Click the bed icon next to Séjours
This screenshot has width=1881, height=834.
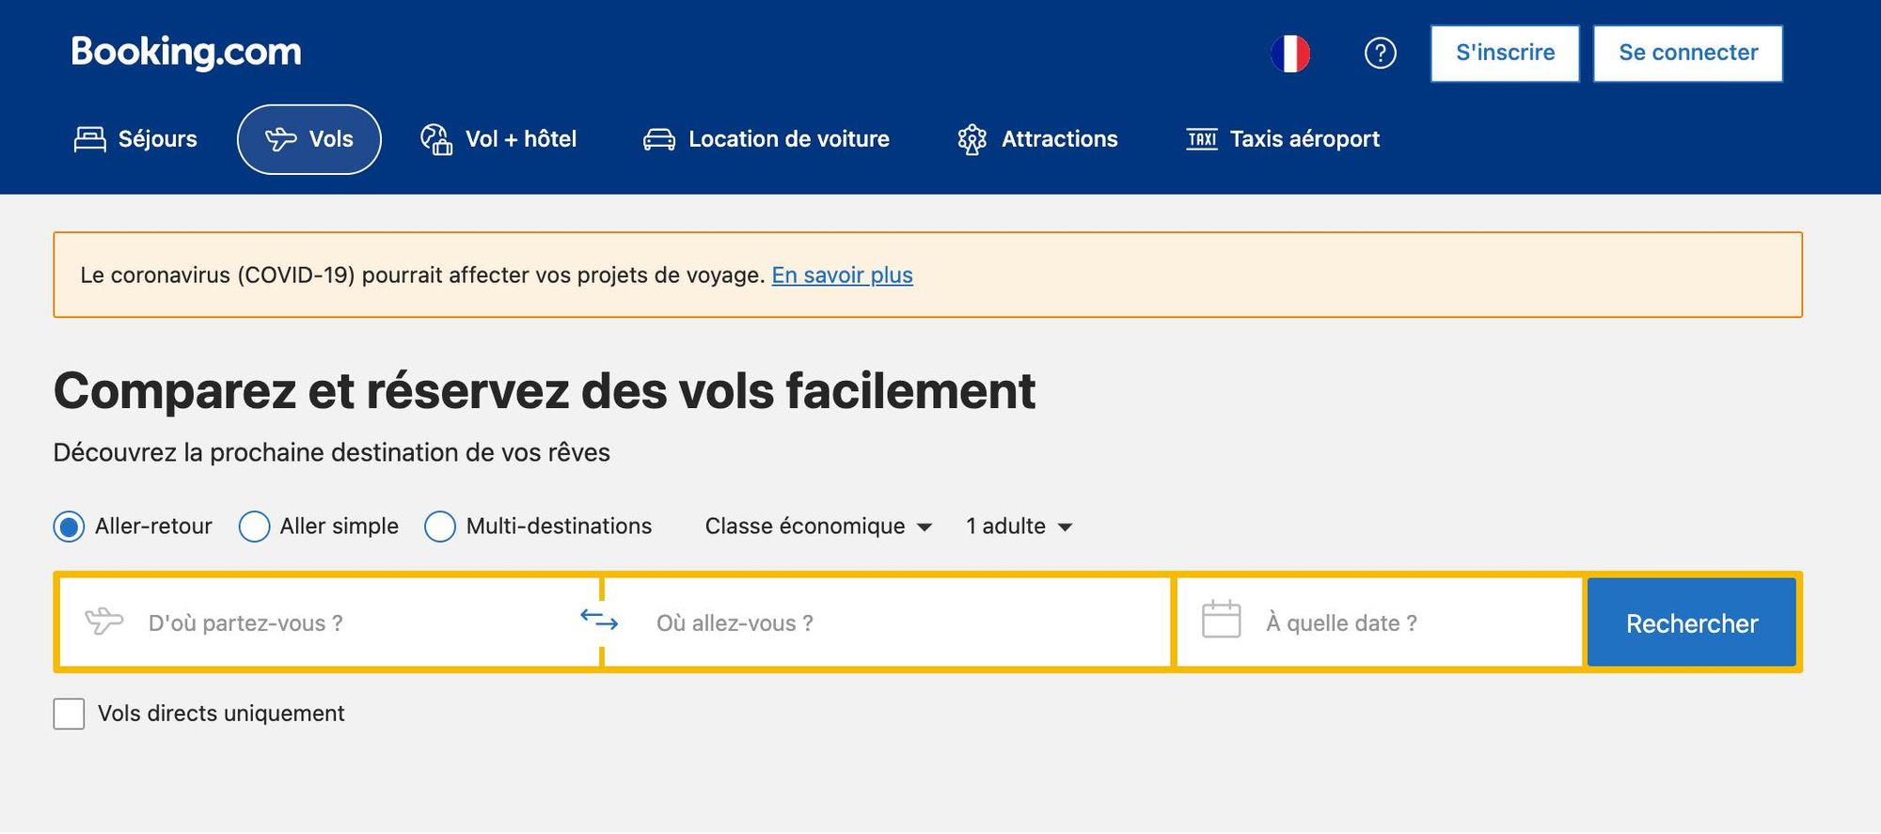point(90,139)
